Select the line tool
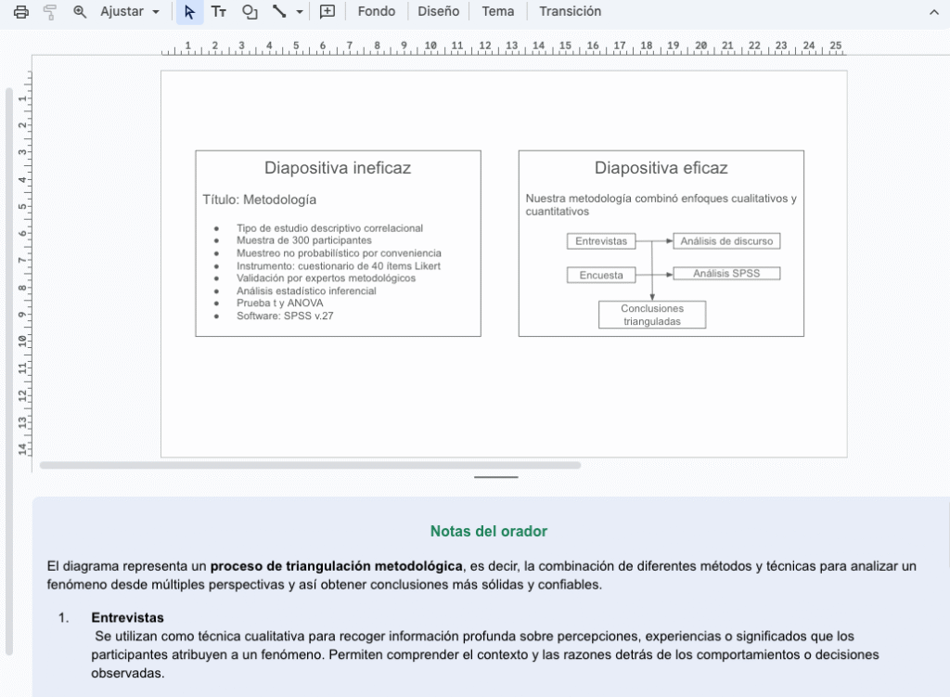This screenshot has height=697, width=950. coord(278,12)
